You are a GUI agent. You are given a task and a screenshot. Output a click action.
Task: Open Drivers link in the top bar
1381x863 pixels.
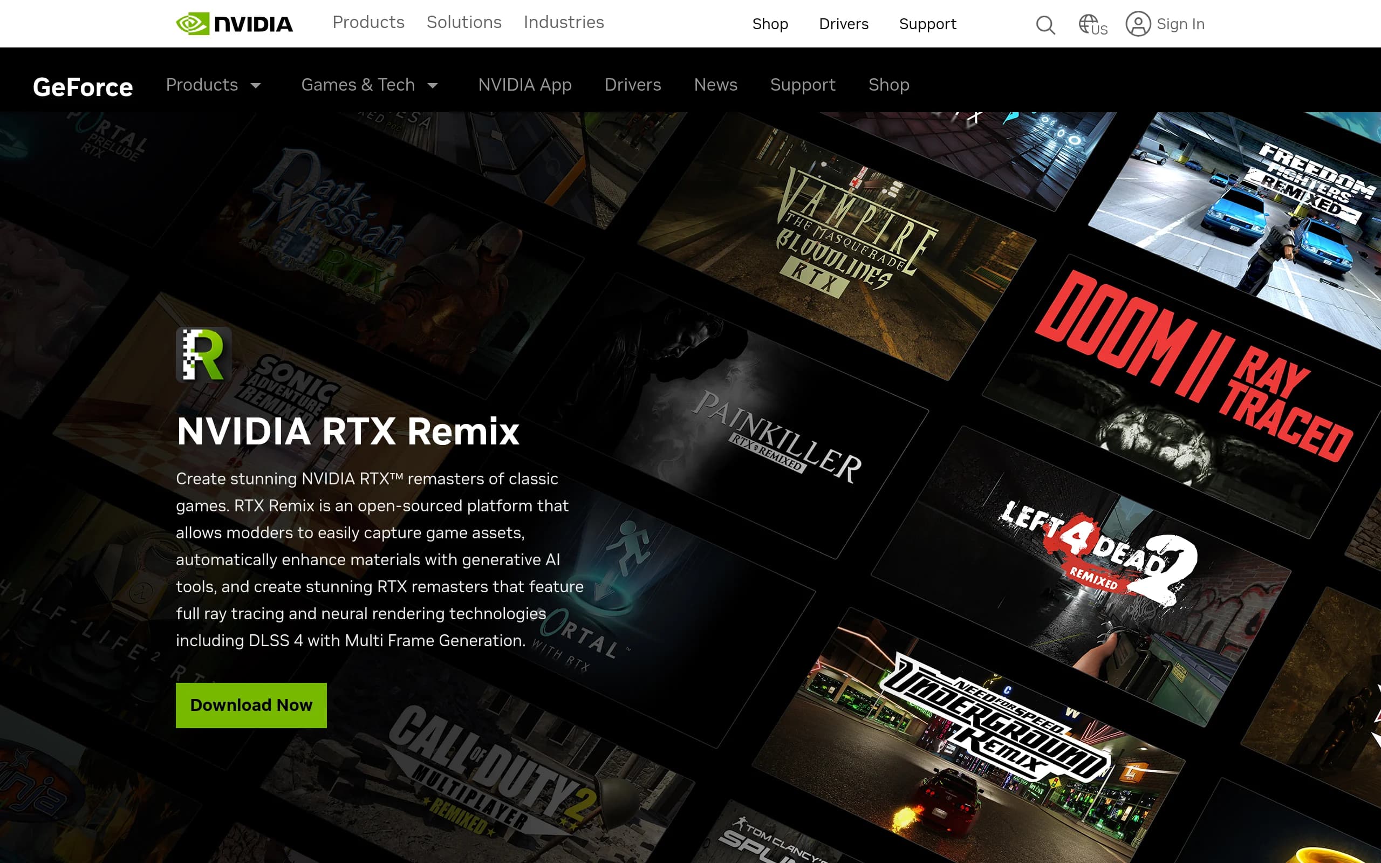pos(844,24)
